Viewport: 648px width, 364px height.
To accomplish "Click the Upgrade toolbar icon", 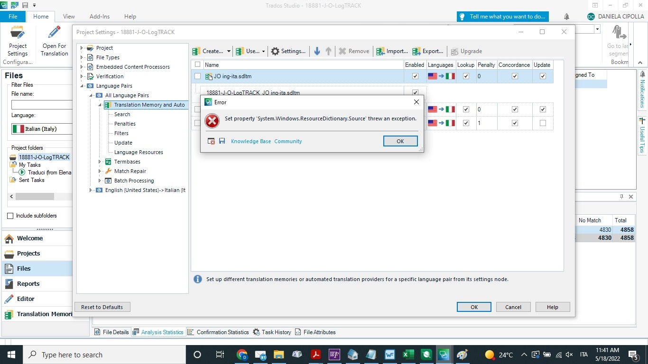I will click(454, 51).
